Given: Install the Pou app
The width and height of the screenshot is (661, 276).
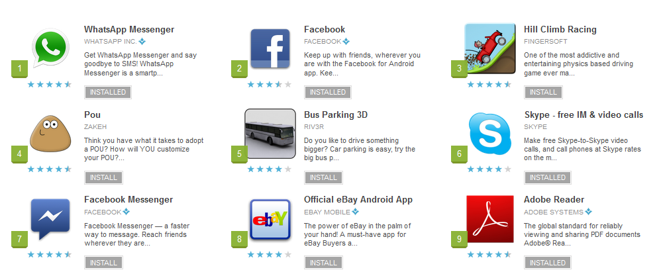Looking at the screenshot, I should [103, 177].
